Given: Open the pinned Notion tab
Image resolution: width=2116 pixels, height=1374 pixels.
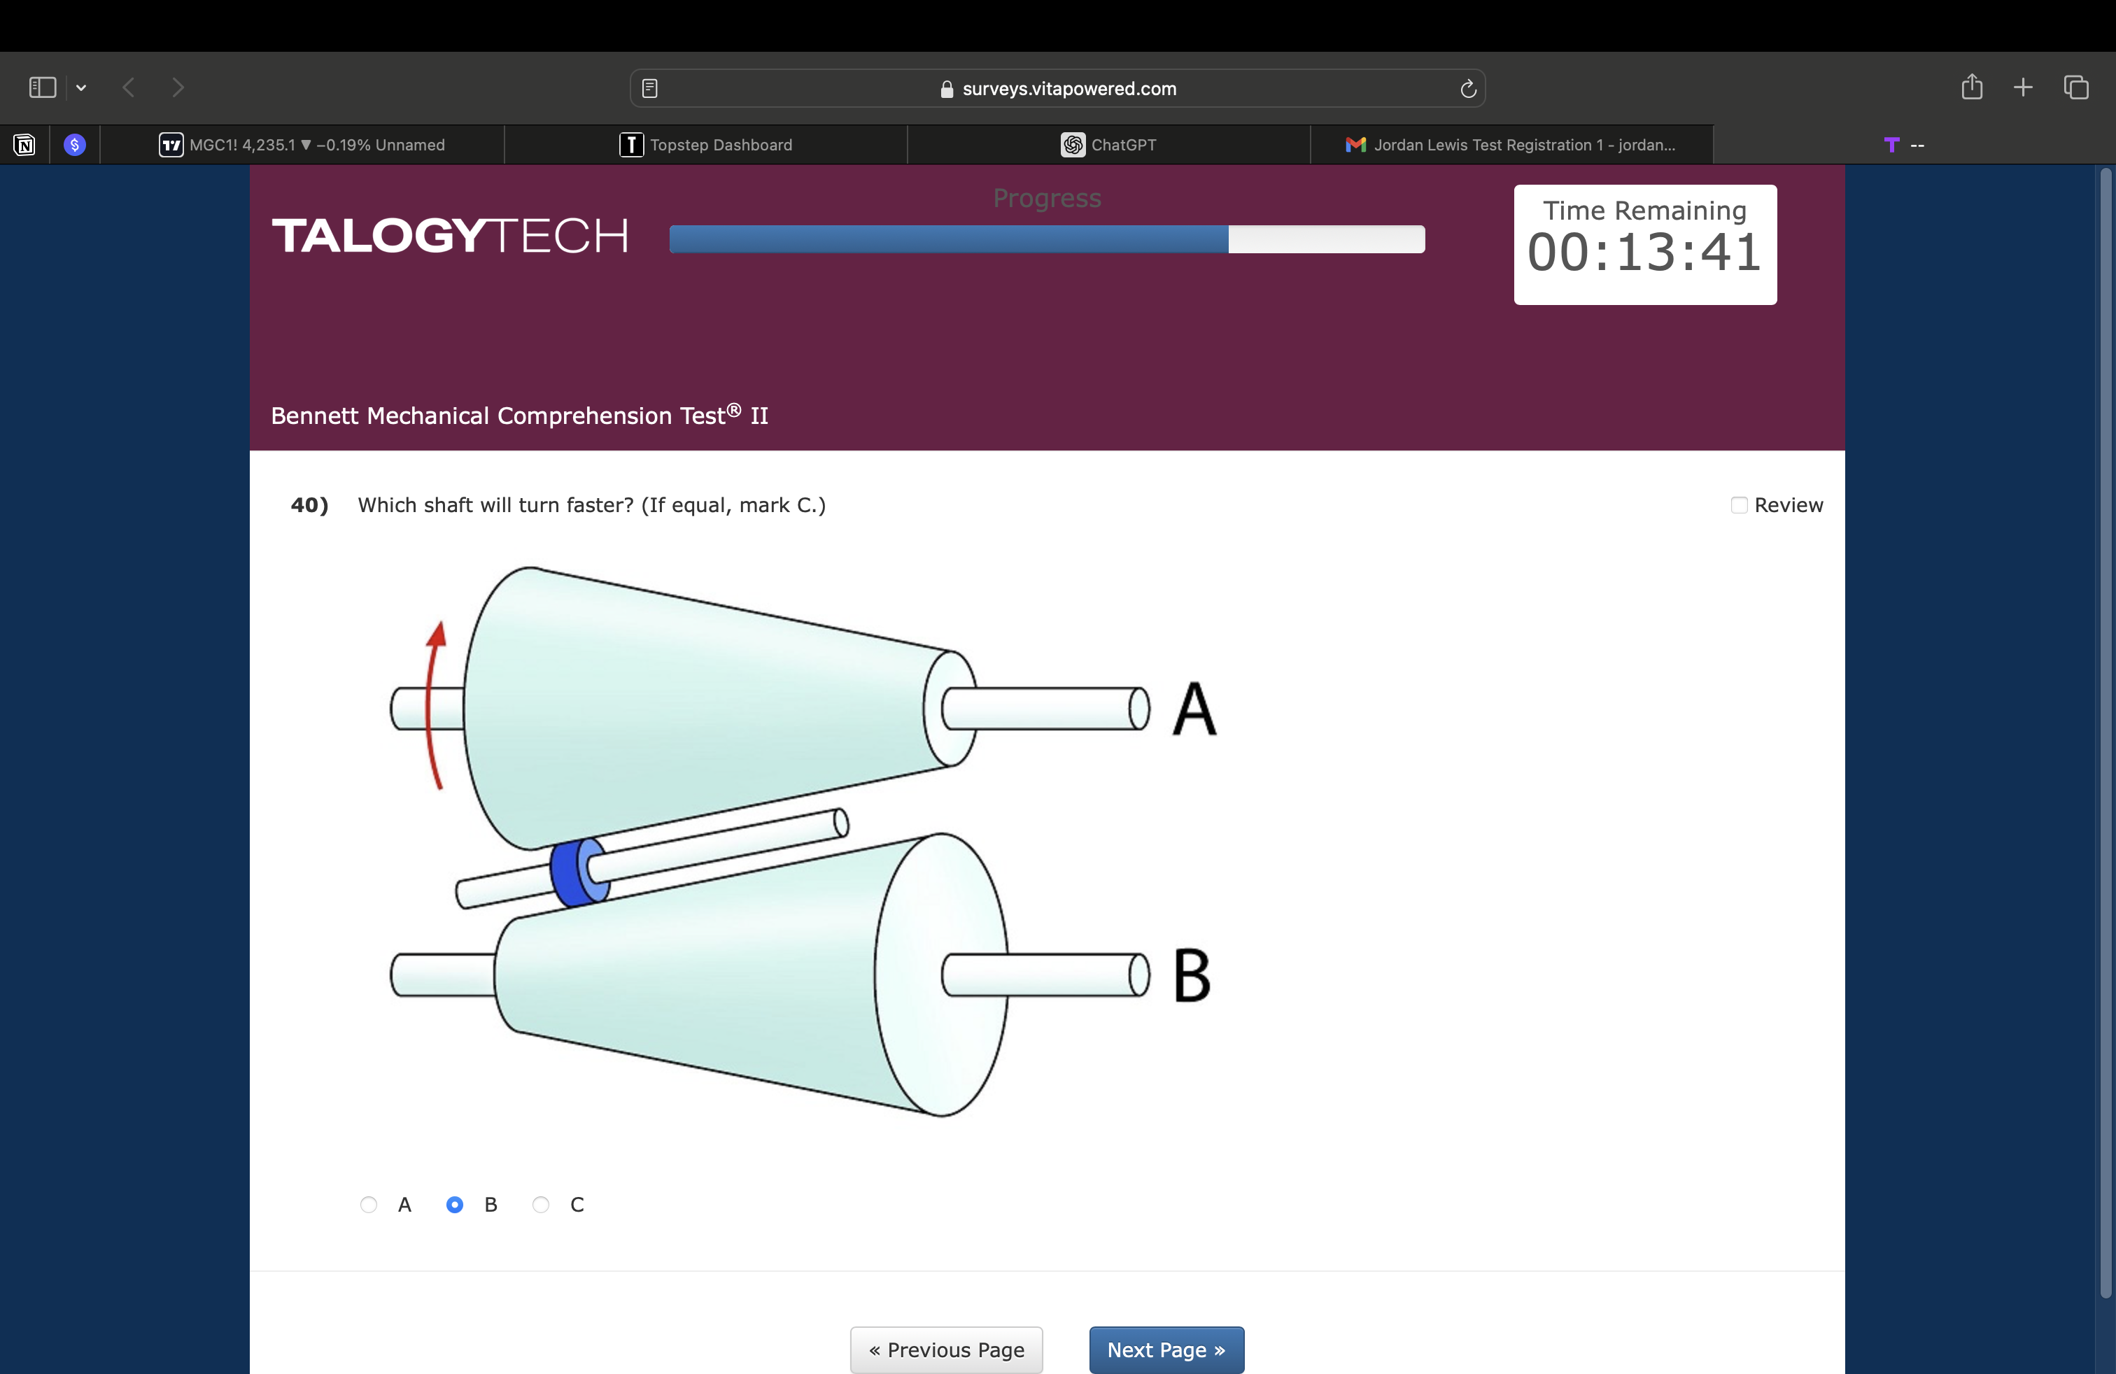Looking at the screenshot, I should point(24,145).
